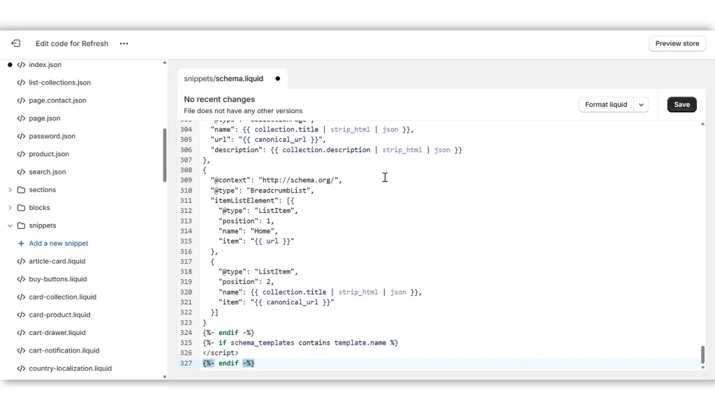Expand the sections folder chevron
The width and height of the screenshot is (715, 402).
coord(10,190)
